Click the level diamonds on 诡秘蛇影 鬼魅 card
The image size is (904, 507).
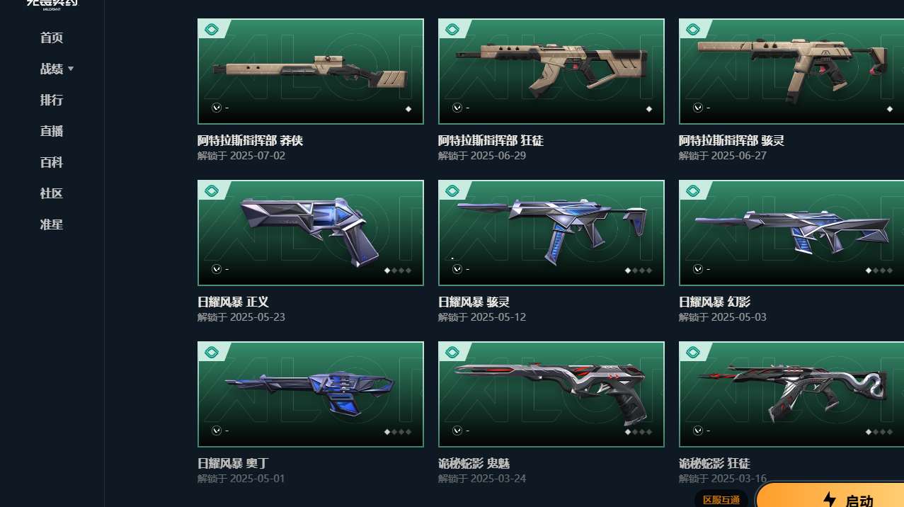[x=639, y=432]
